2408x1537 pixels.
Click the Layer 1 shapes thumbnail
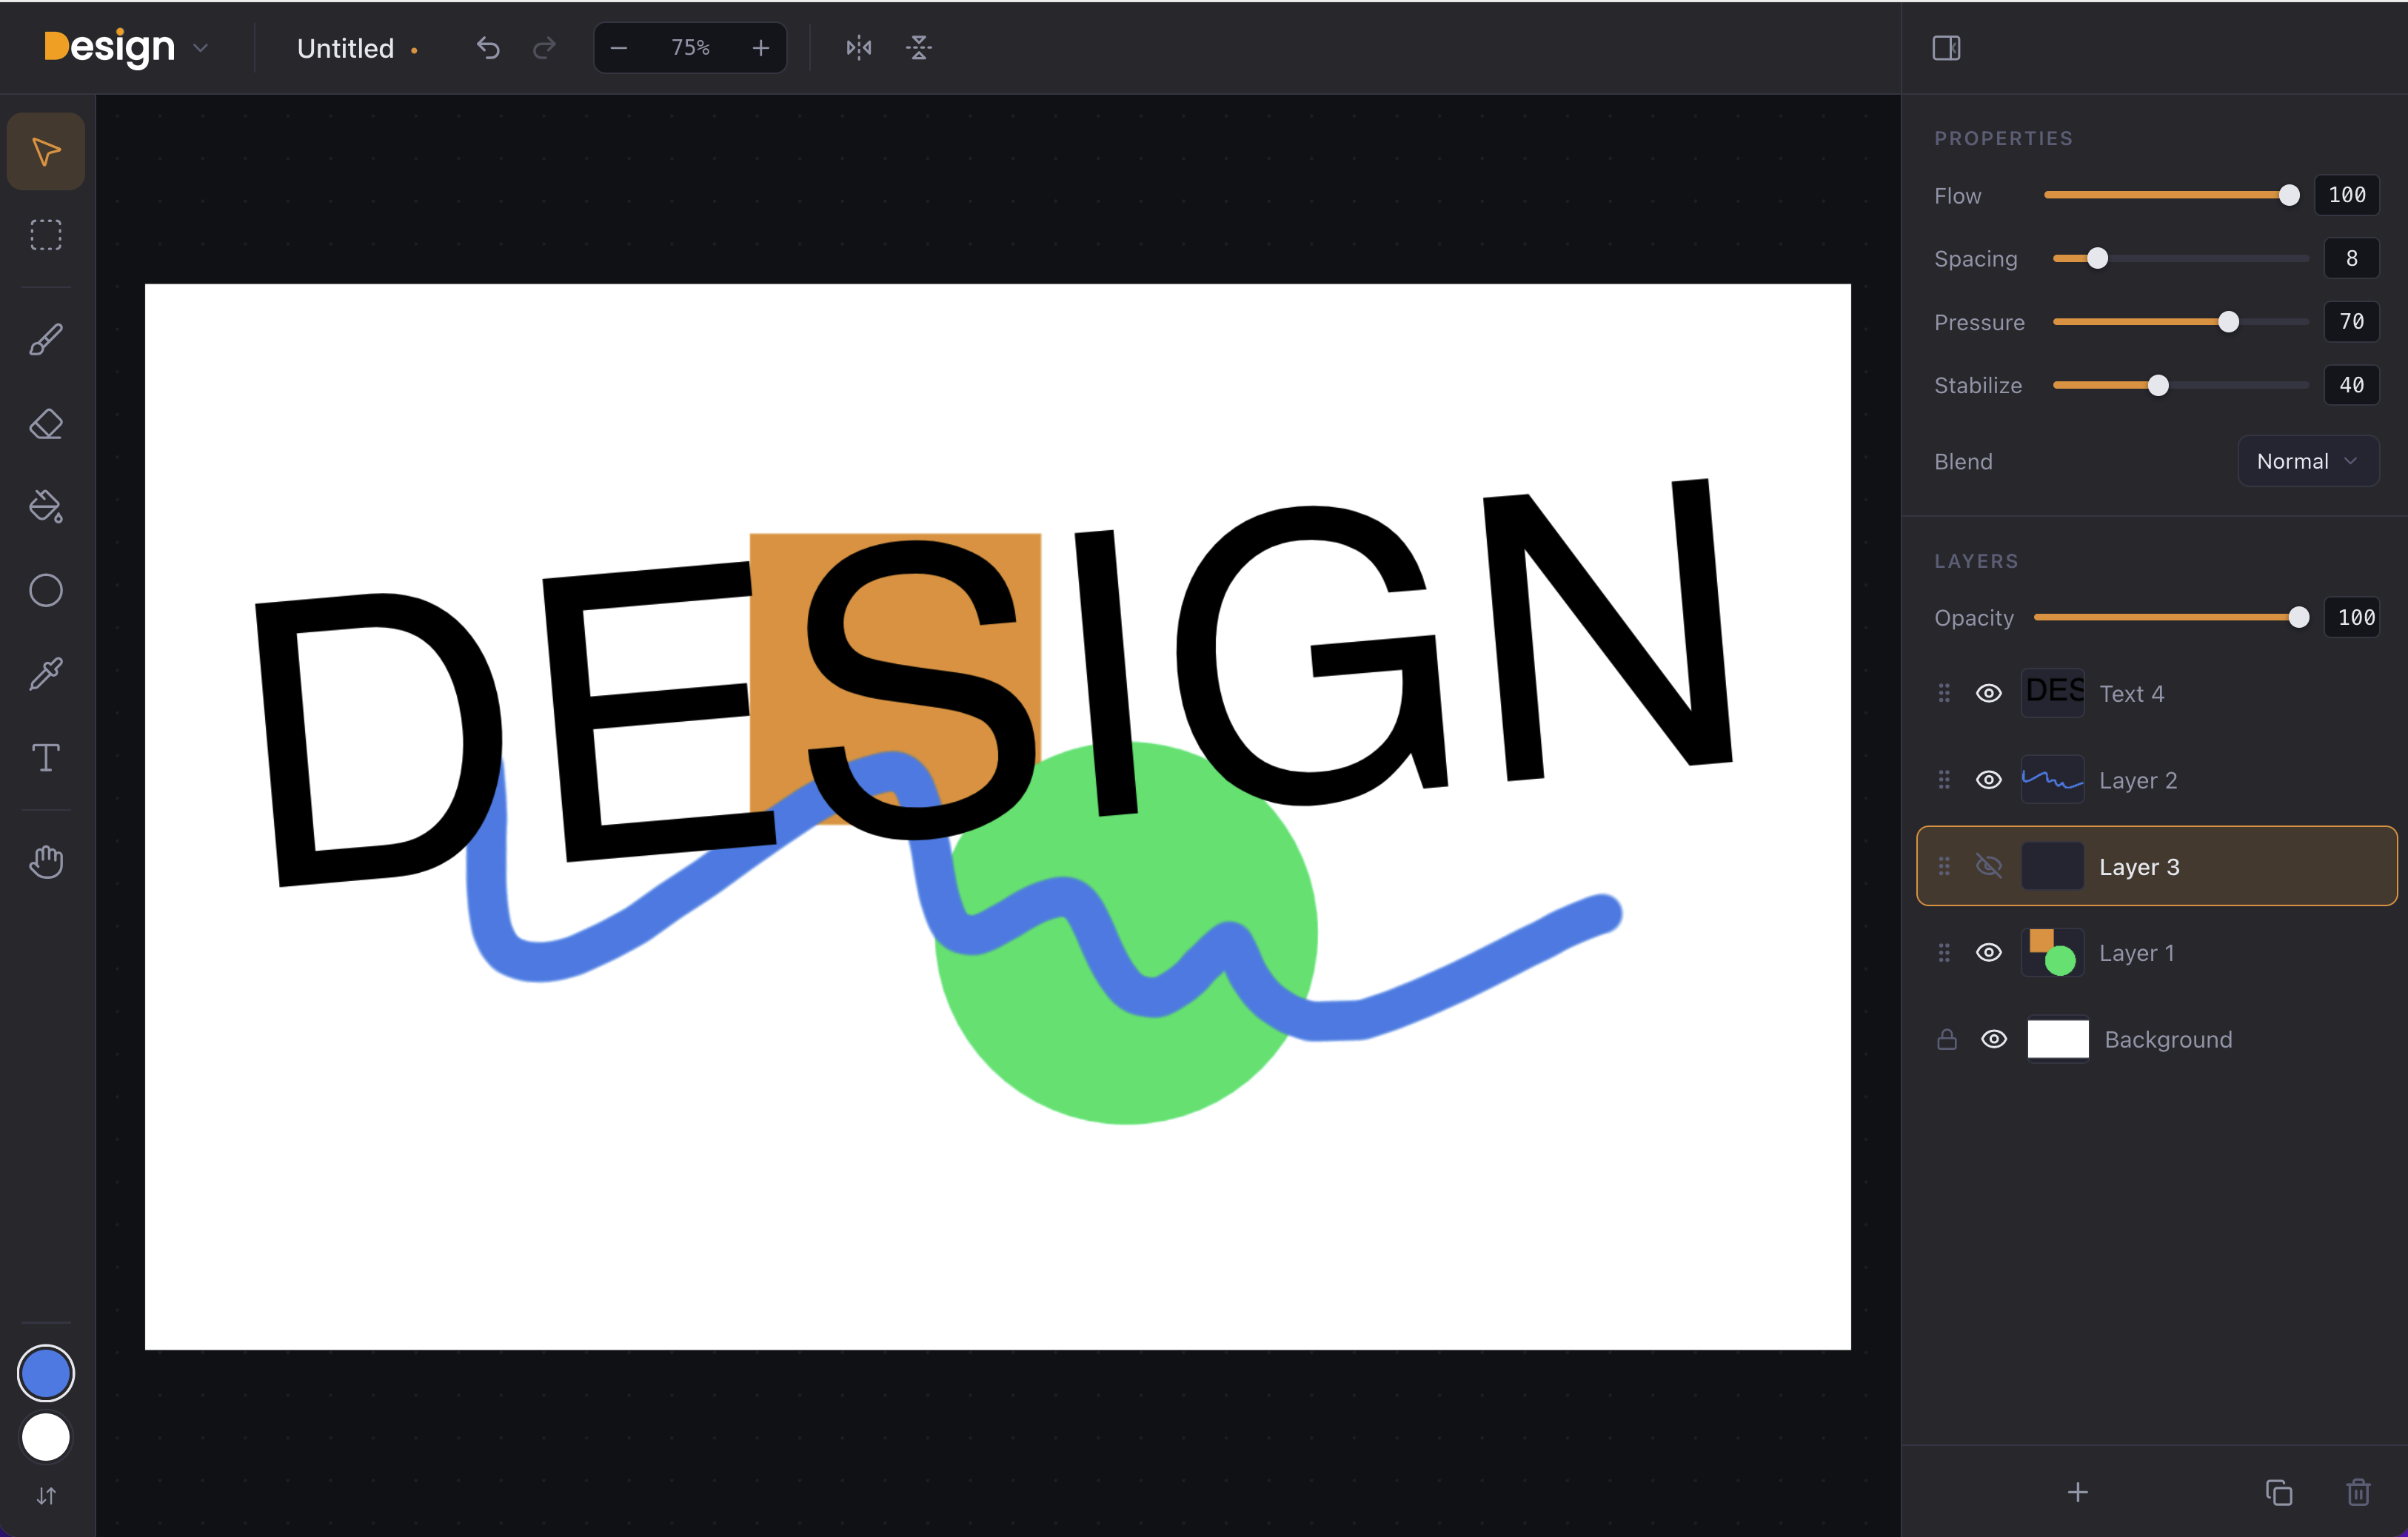click(2053, 953)
